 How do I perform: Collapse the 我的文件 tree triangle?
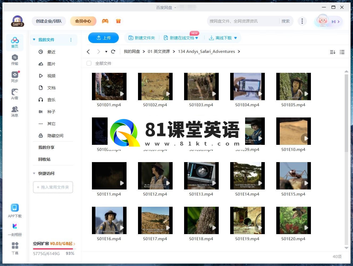[34, 40]
